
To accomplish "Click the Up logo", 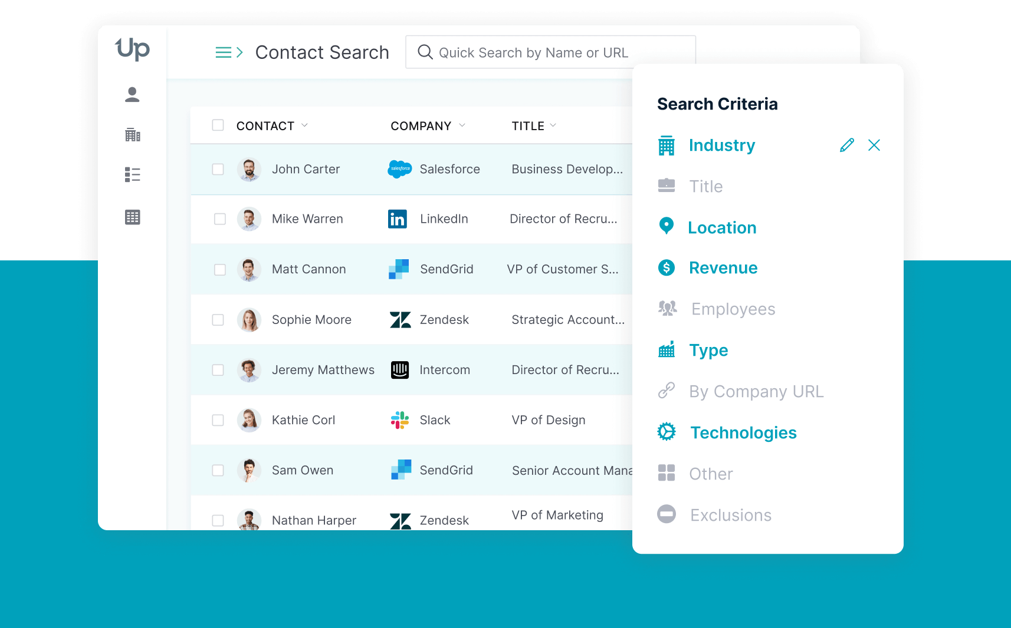I will point(133,49).
